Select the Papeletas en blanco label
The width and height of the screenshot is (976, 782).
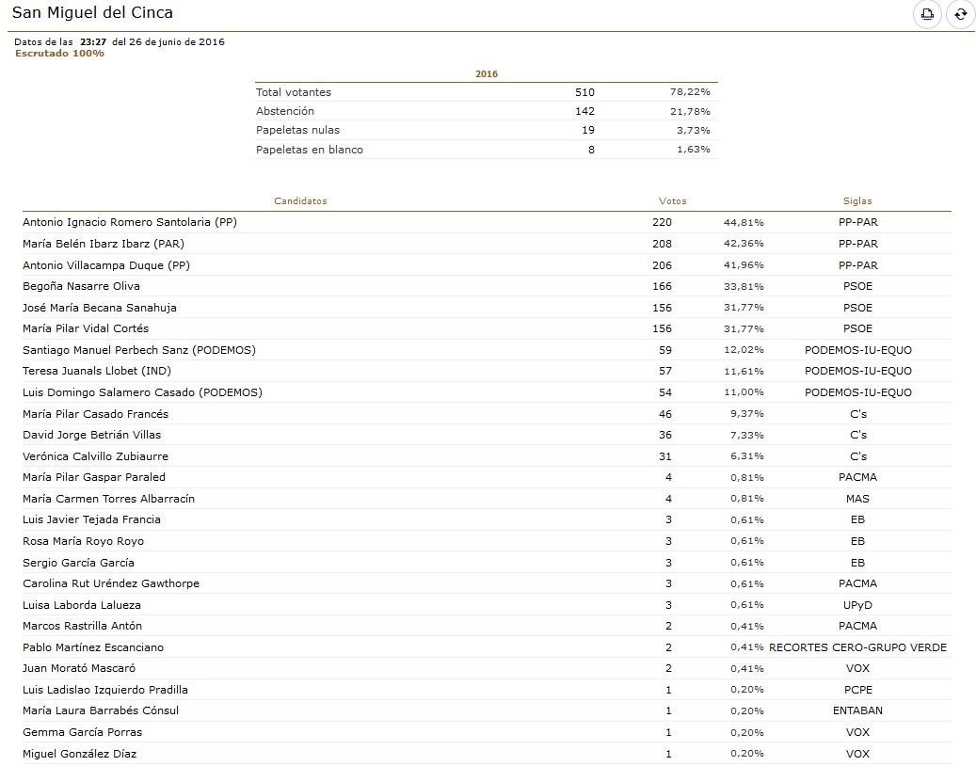(x=310, y=150)
